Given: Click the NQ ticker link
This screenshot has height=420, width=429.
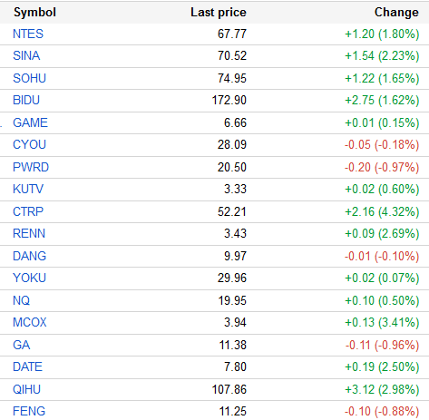Looking at the screenshot, I should point(22,300).
